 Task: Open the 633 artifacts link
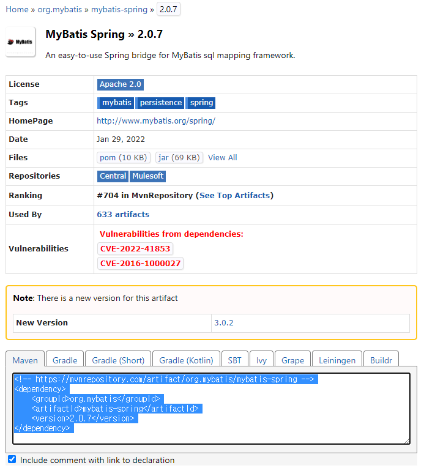123,215
